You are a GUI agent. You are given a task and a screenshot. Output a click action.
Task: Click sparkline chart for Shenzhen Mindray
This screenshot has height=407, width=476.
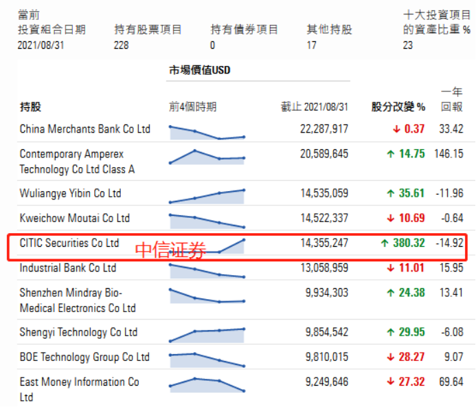coord(207,296)
